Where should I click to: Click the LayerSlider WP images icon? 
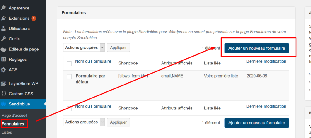pos(3,83)
